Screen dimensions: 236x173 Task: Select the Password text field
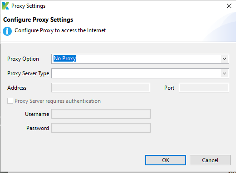(x=101, y=128)
